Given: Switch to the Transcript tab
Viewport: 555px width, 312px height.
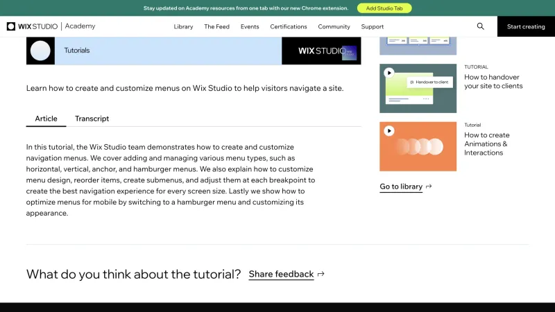Looking at the screenshot, I should point(92,119).
